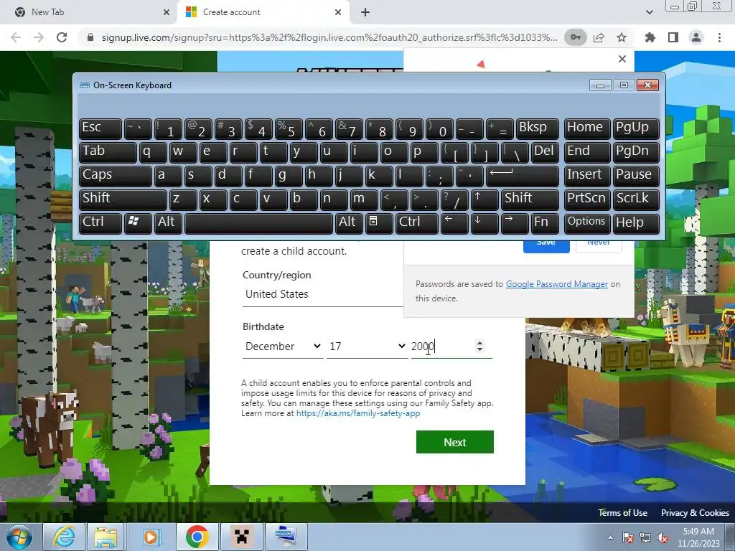Open a new tab with plus button
This screenshot has width=735, height=551.
point(365,12)
